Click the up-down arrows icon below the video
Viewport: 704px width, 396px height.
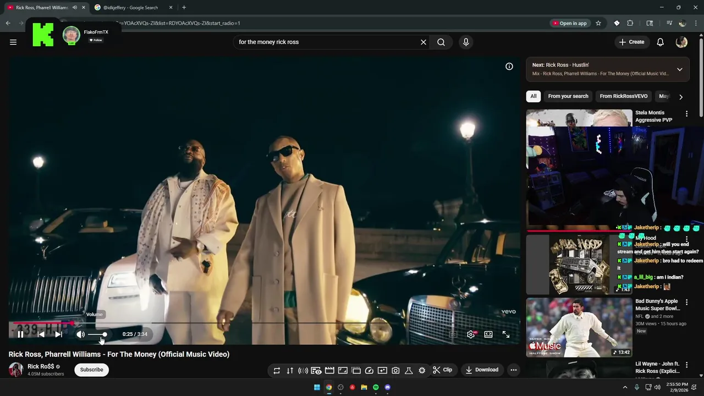[x=290, y=370]
